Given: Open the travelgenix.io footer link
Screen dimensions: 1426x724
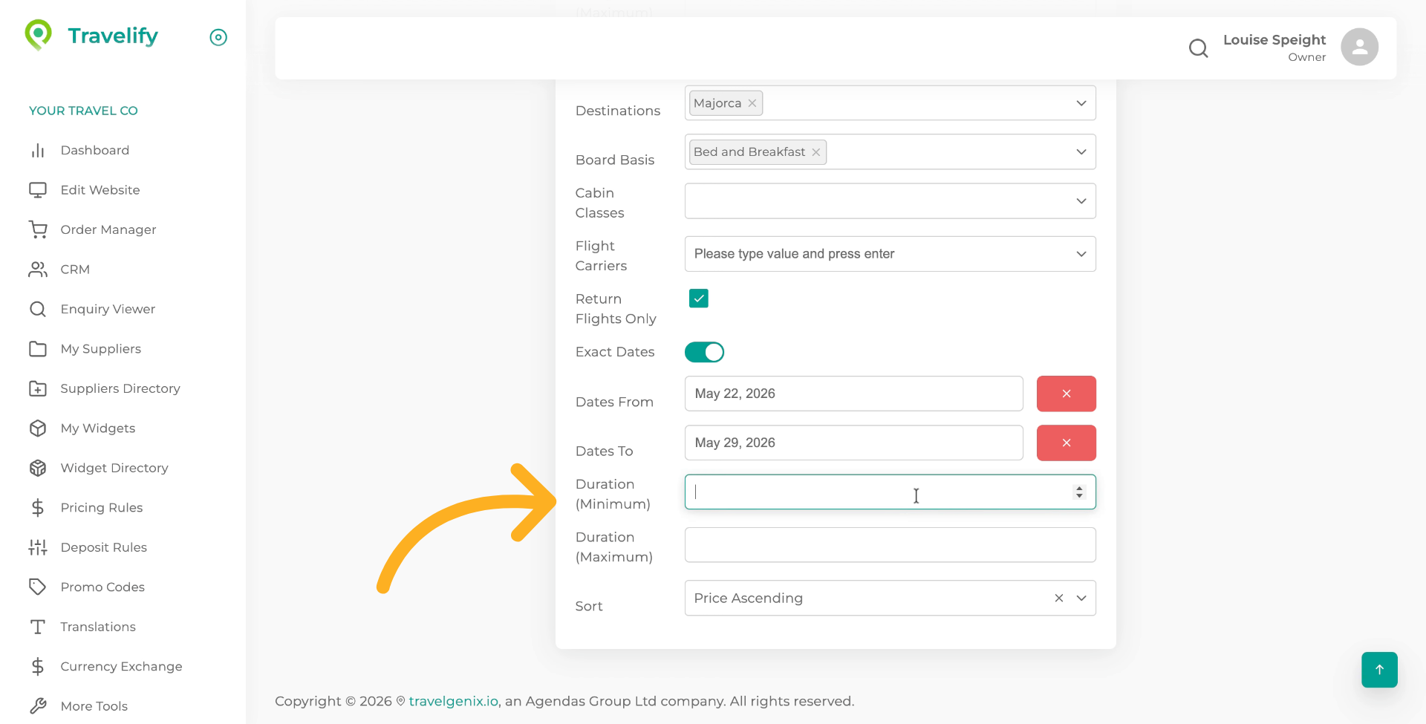Looking at the screenshot, I should tap(453, 701).
